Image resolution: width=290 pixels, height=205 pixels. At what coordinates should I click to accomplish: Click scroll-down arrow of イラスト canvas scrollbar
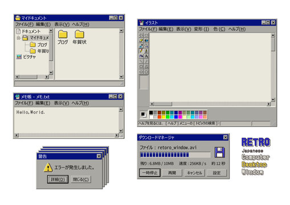[x=273, y=100]
